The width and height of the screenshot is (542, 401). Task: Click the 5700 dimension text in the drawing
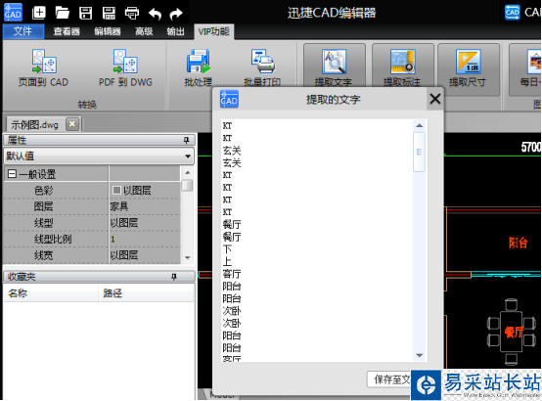pyautogui.click(x=531, y=147)
